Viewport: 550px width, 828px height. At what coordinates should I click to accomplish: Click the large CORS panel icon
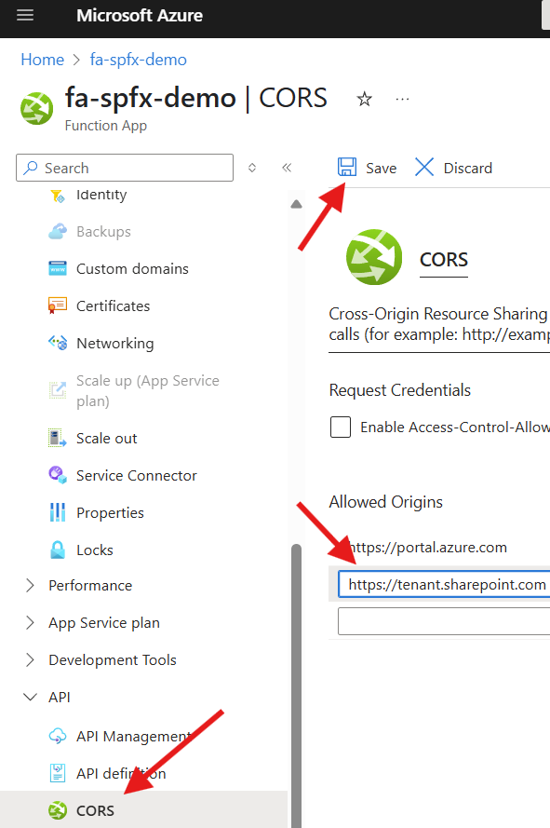pyautogui.click(x=374, y=257)
